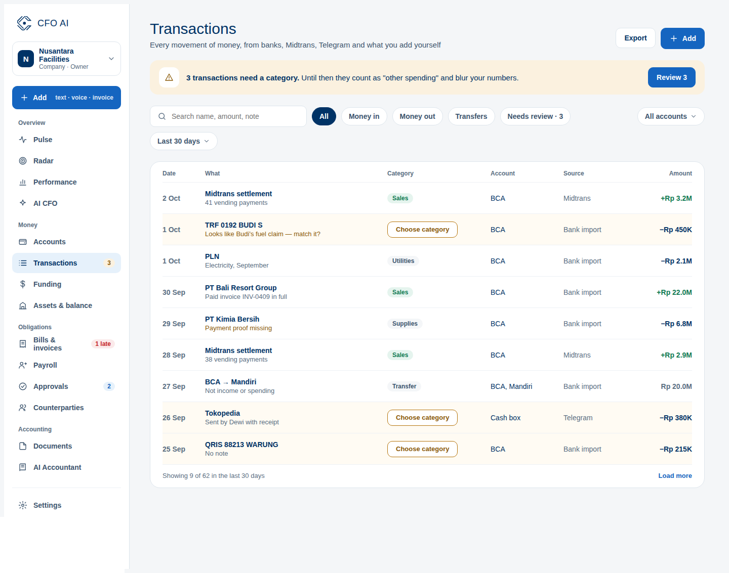Expand the Nusantara Facilities company switcher
This screenshot has width=729, height=573.
[x=66, y=59]
